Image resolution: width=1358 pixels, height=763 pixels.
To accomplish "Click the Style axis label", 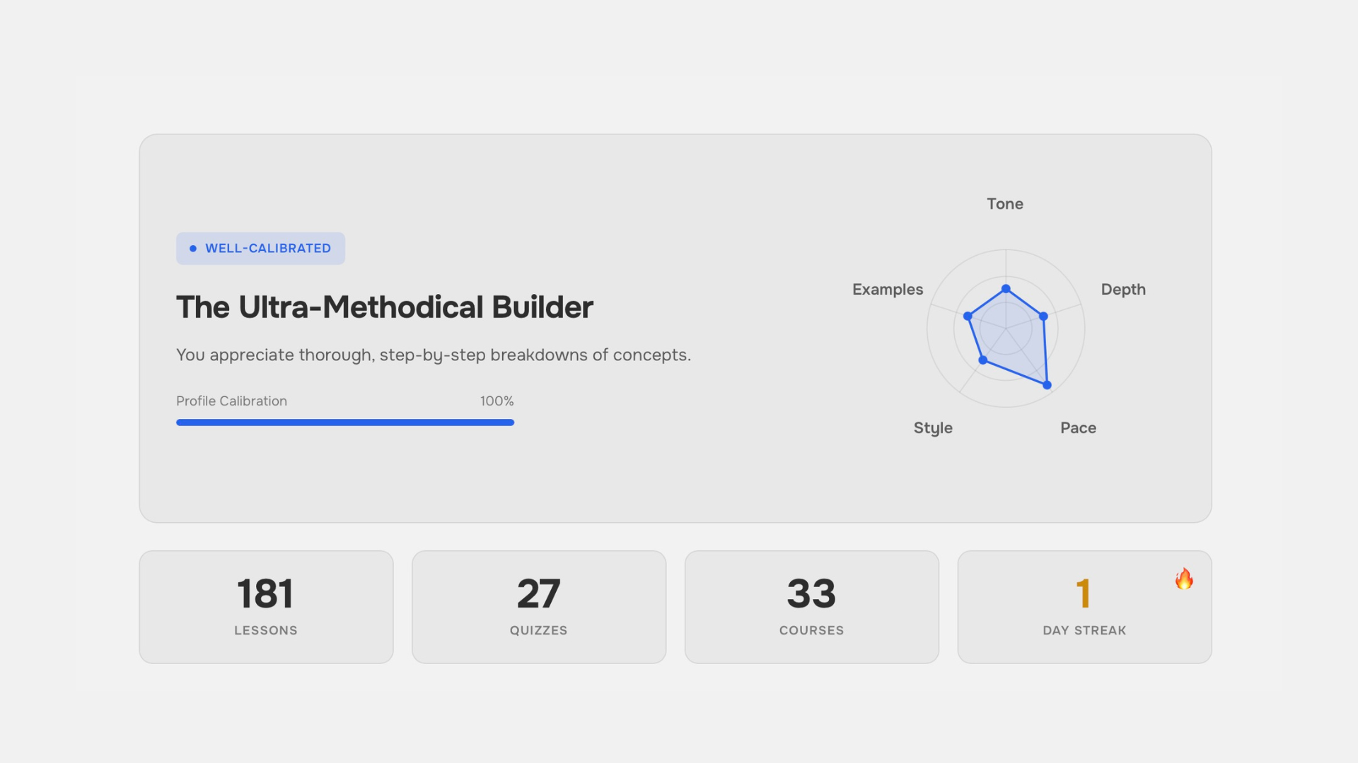I will [933, 428].
